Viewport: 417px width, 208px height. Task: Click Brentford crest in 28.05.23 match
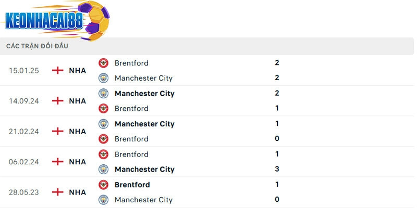pos(104,185)
